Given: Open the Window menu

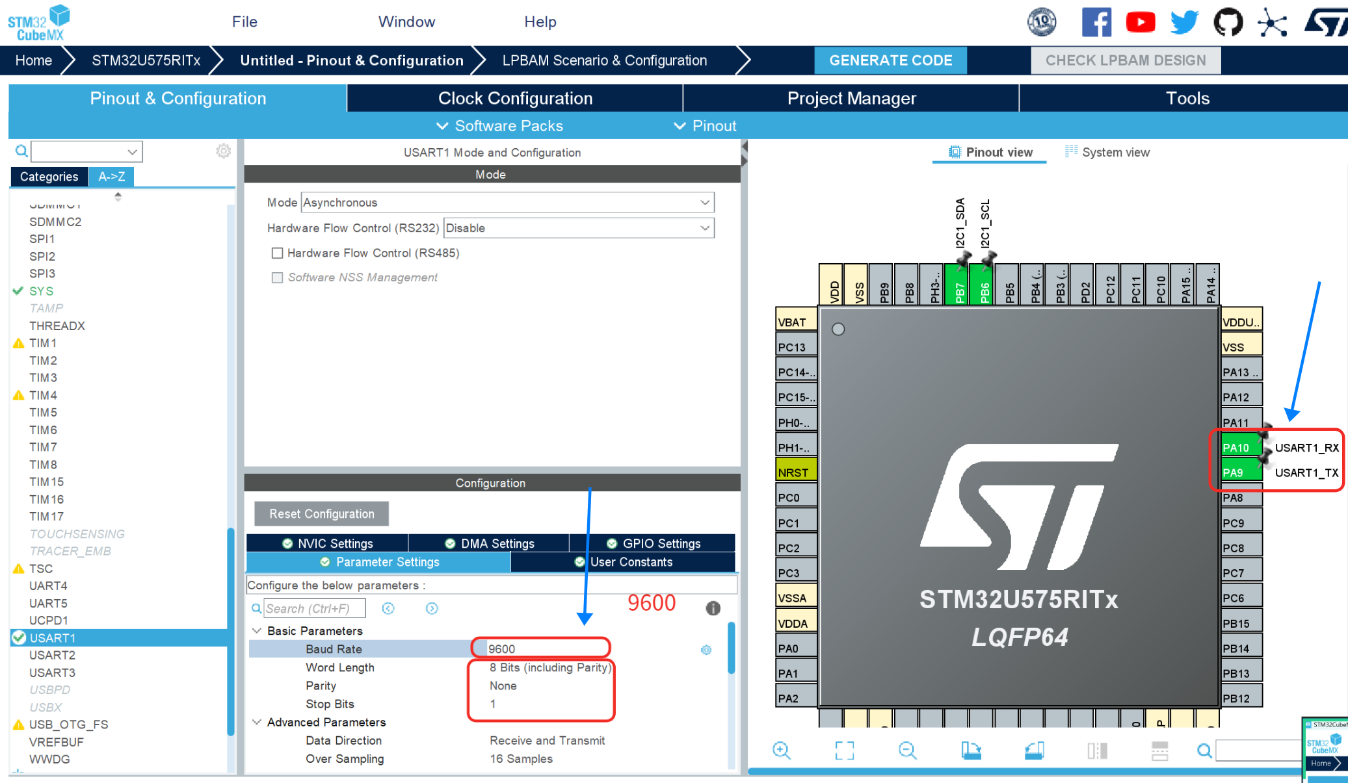Looking at the screenshot, I should coord(406,21).
